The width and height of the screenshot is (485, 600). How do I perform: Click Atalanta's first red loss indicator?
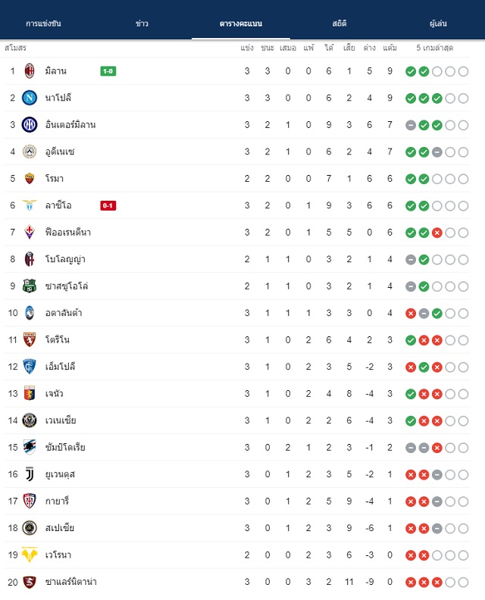pos(411,314)
